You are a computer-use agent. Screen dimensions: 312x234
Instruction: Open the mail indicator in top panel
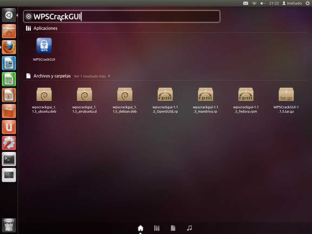pos(246,3)
